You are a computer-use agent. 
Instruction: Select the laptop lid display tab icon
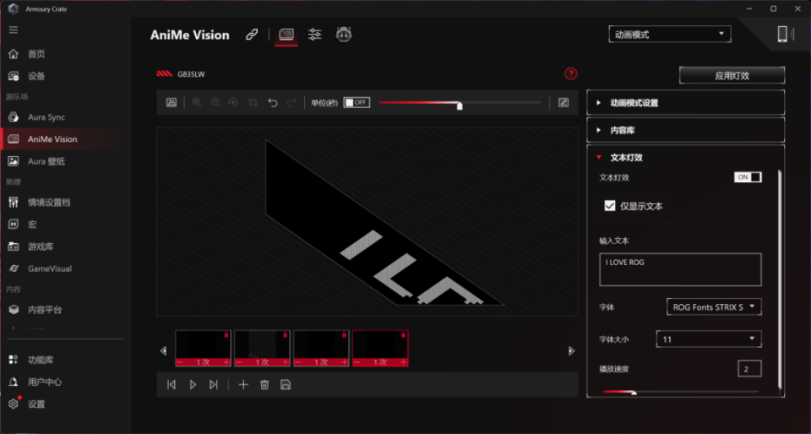(286, 35)
